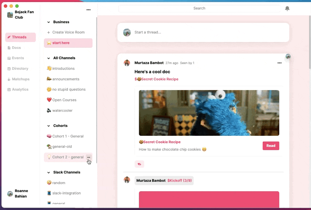Open the three-dot menu on Murtaza's post

(x=279, y=63)
